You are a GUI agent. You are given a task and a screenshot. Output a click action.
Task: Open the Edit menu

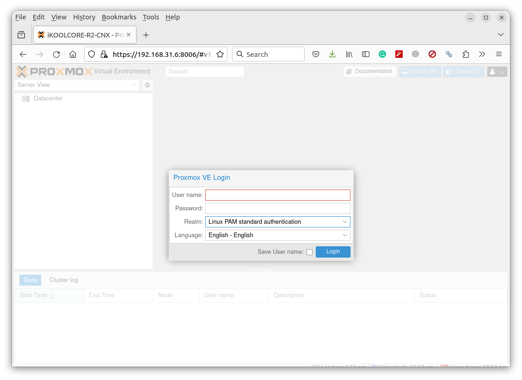click(x=39, y=17)
